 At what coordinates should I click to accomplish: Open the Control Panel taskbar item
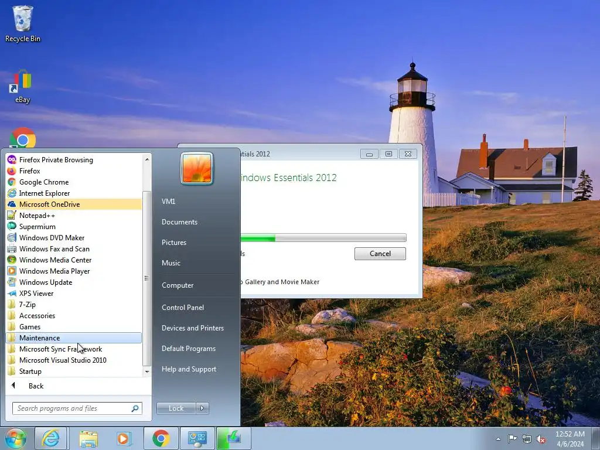point(197,438)
